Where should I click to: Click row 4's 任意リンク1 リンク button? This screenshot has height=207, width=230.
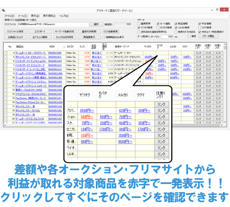click(199, 53)
